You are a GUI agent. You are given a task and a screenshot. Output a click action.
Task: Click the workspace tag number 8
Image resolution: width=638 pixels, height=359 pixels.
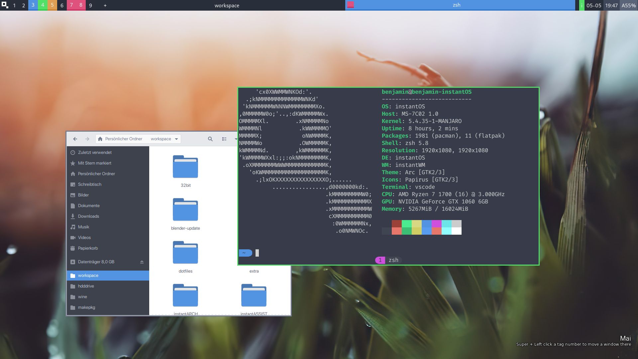(x=81, y=5)
